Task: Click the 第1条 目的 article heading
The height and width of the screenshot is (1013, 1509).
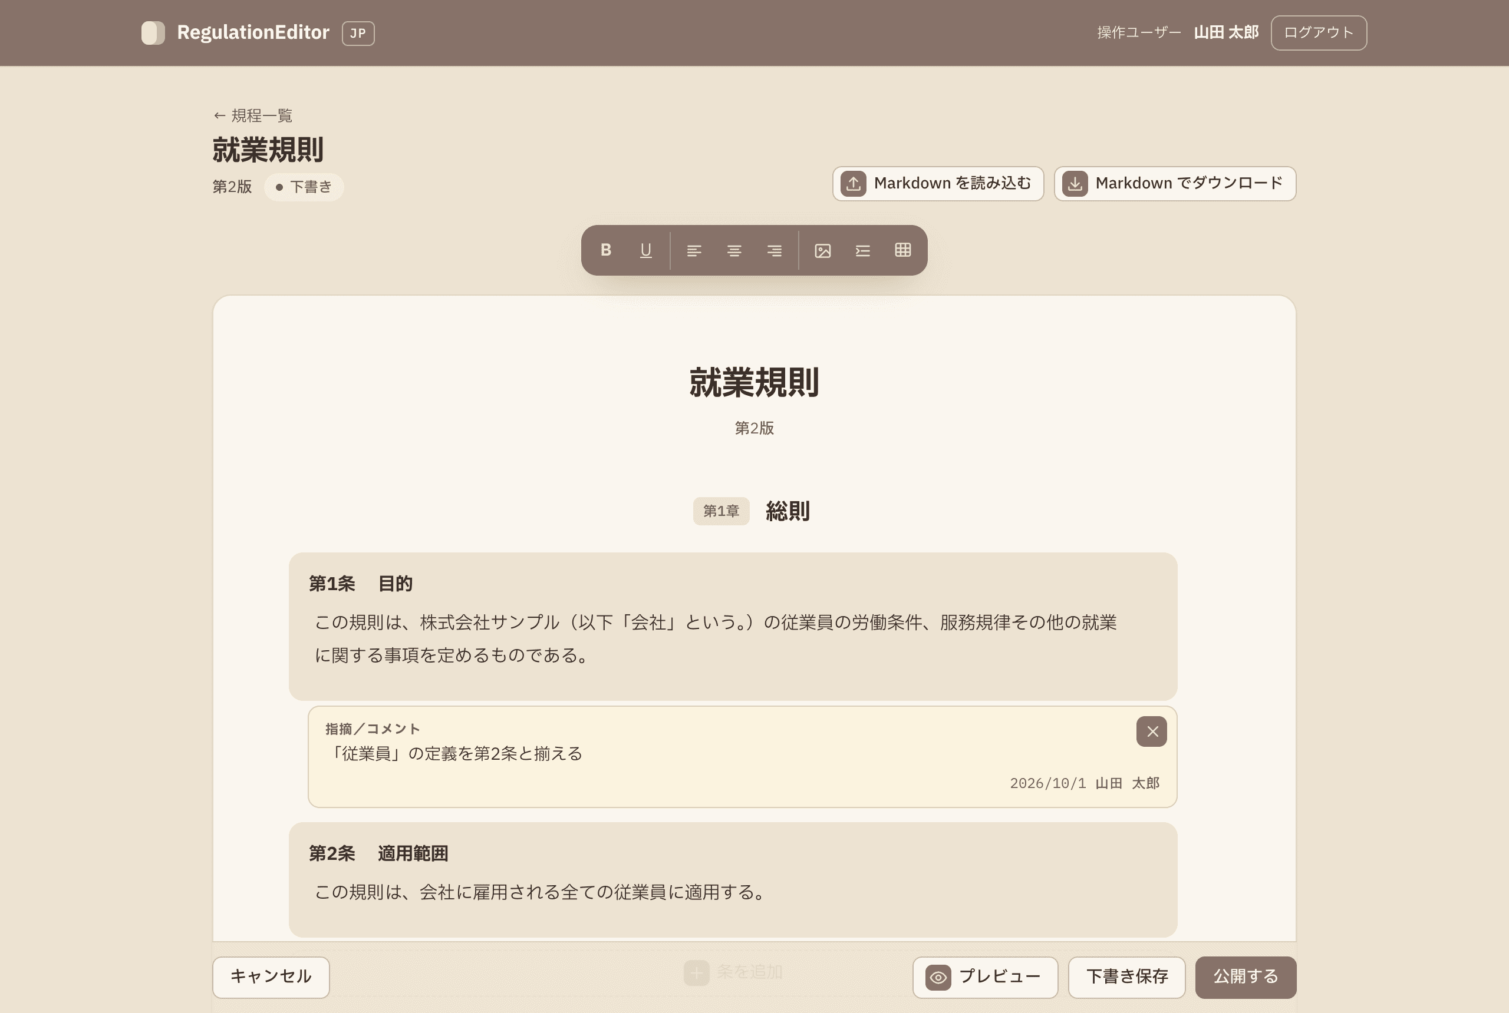Action: [360, 584]
